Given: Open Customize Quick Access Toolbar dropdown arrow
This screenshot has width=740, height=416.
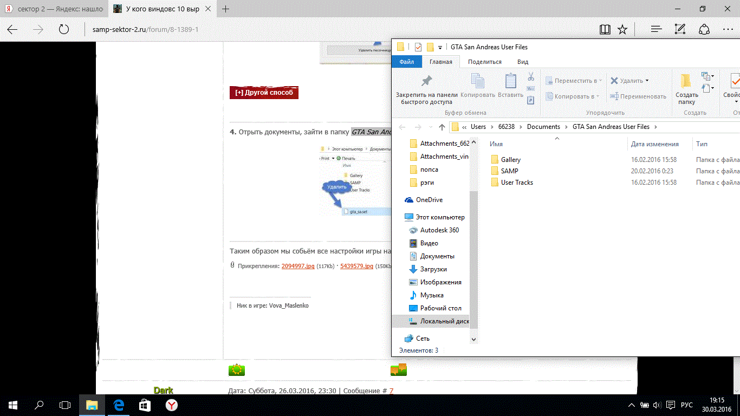Looking at the screenshot, I should click(440, 47).
